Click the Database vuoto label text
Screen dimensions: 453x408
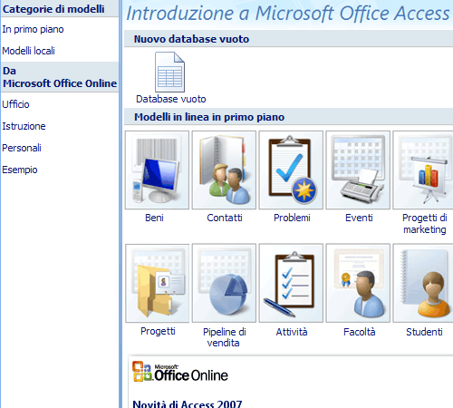[x=171, y=99]
